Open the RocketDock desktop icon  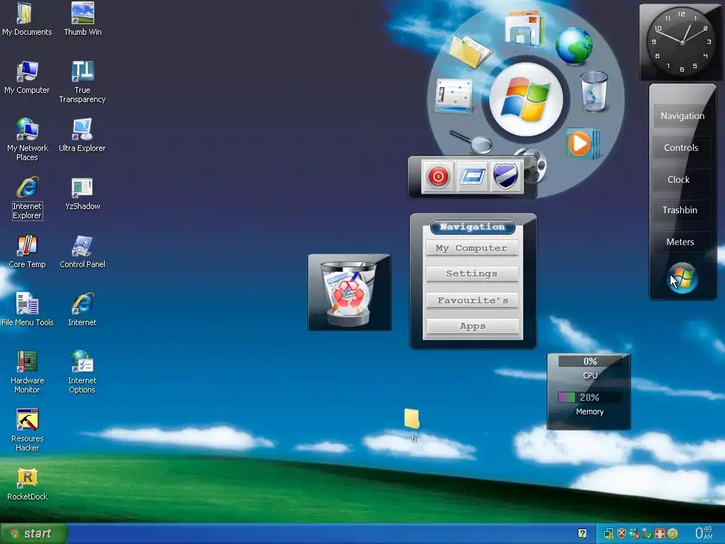click(27, 484)
